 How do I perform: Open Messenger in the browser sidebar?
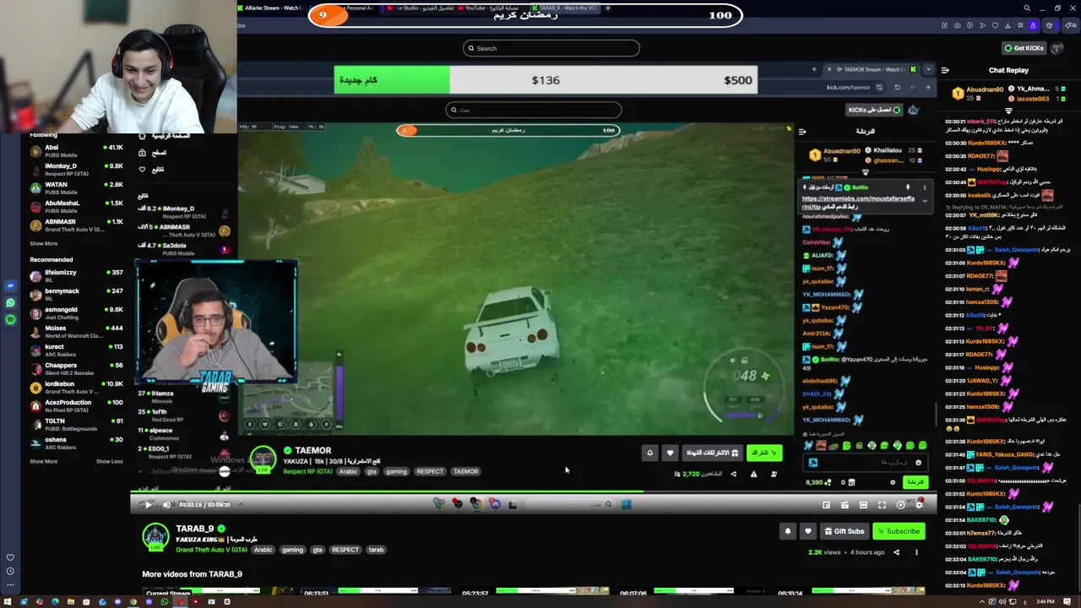[x=10, y=285]
